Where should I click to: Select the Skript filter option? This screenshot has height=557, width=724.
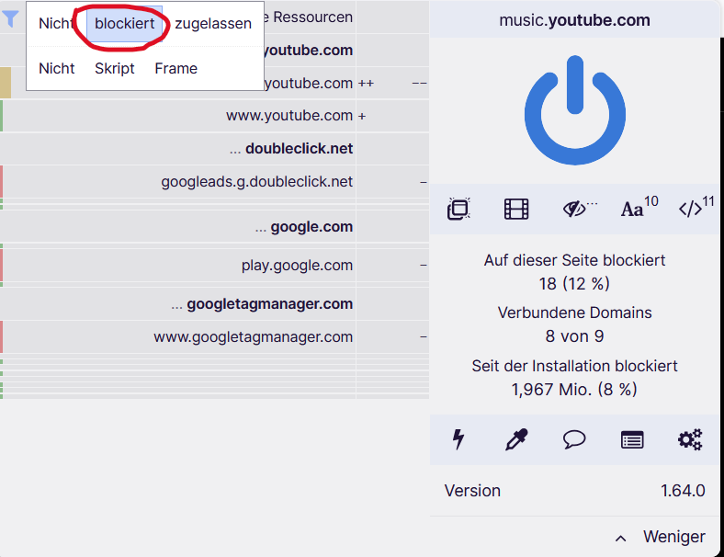click(115, 68)
